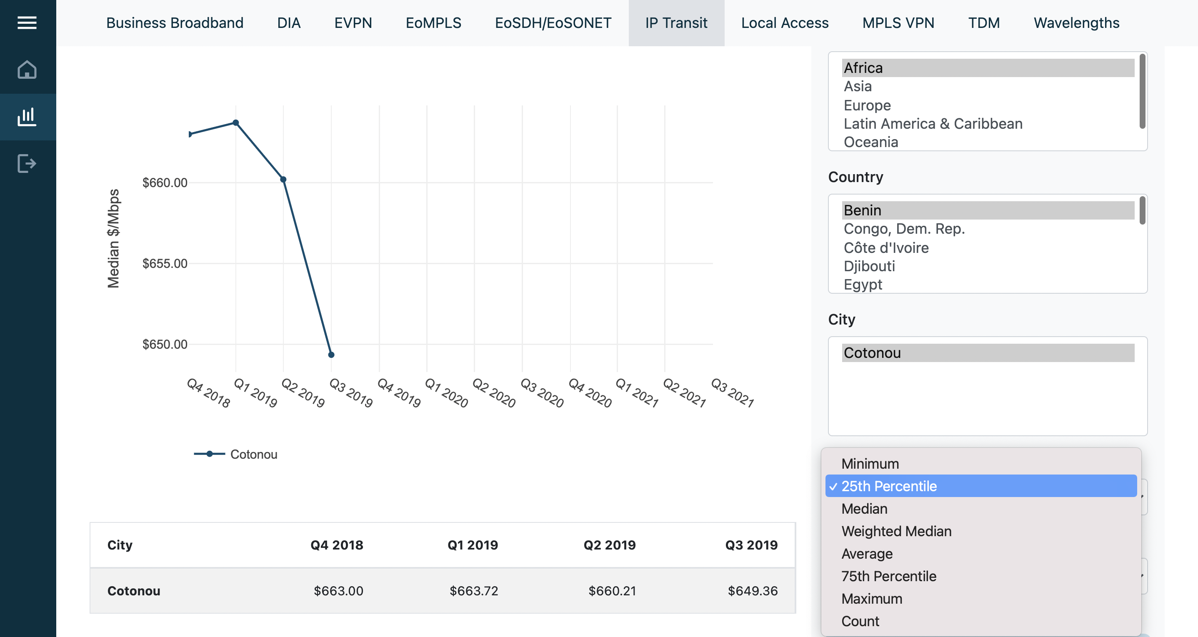Select the Business Broadband tab
1198x637 pixels.
point(174,22)
